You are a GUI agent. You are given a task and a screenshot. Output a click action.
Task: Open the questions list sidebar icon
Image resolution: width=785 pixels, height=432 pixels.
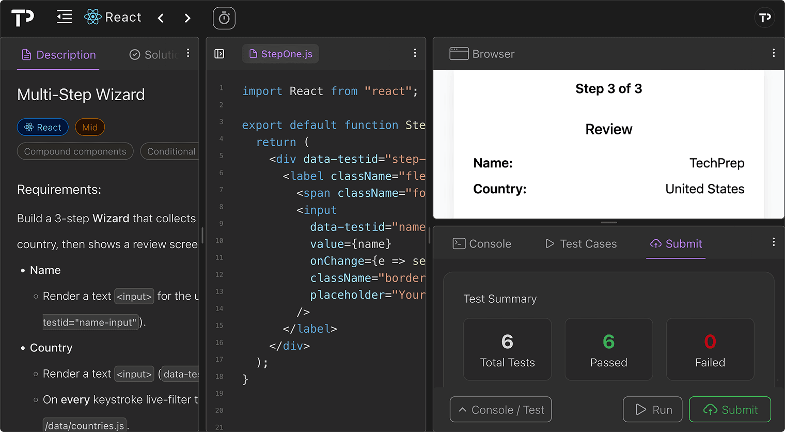(x=64, y=17)
